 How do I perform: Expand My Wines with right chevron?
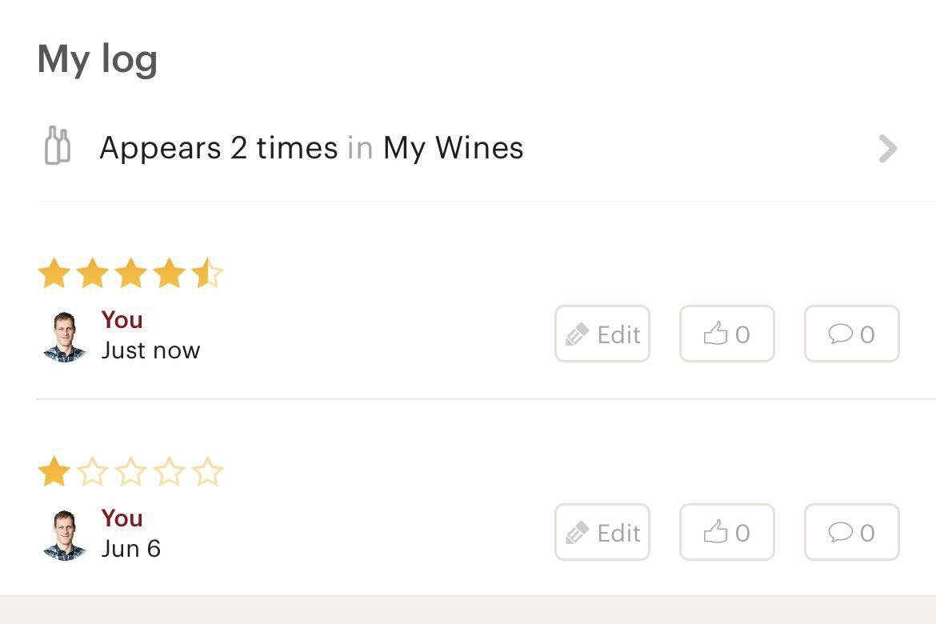(x=887, y=149)
